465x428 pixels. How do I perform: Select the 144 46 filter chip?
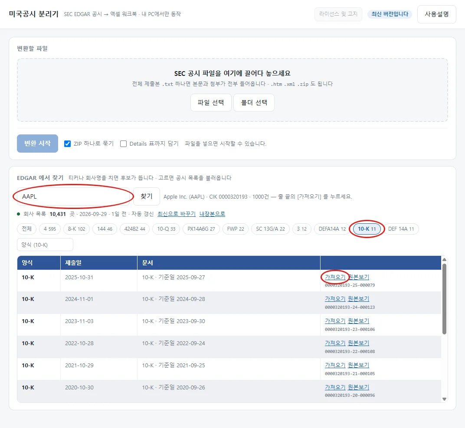pos(105,229)
